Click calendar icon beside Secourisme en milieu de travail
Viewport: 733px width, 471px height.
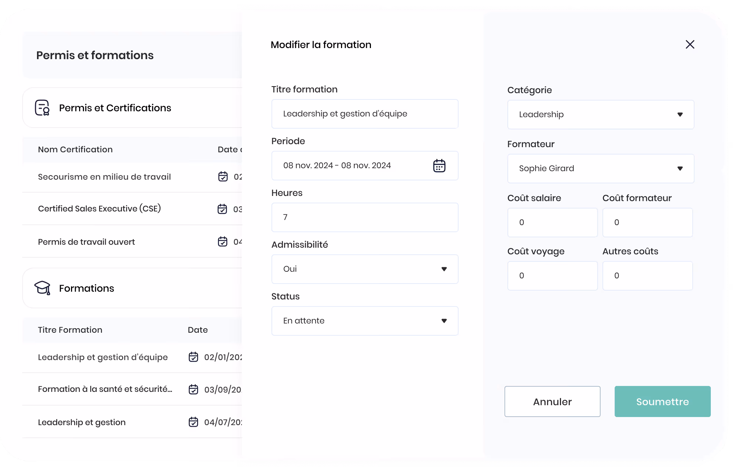[223, 177]
